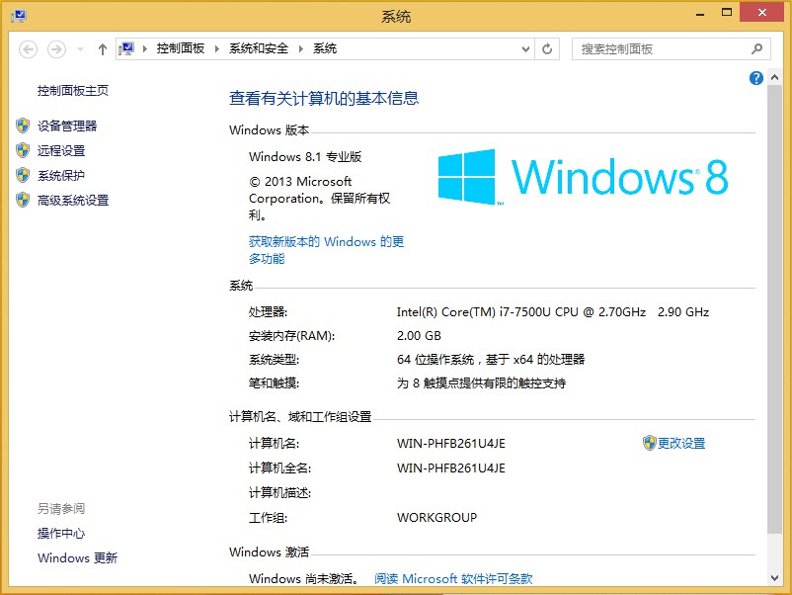
Task: Select 控制面板 in the breadcrumb path
Action: pyautogui.click(x=181, y=48)
